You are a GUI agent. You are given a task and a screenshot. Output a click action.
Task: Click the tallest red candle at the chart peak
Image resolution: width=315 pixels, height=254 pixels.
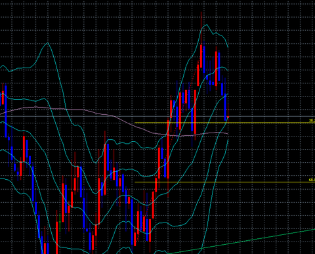201,56
